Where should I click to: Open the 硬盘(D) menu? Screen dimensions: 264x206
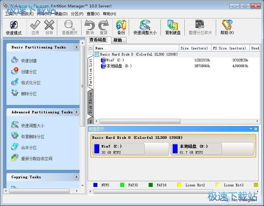pos(61,14)
